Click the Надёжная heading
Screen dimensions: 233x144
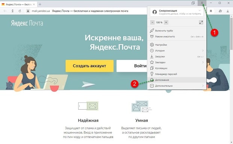[88, 120]
